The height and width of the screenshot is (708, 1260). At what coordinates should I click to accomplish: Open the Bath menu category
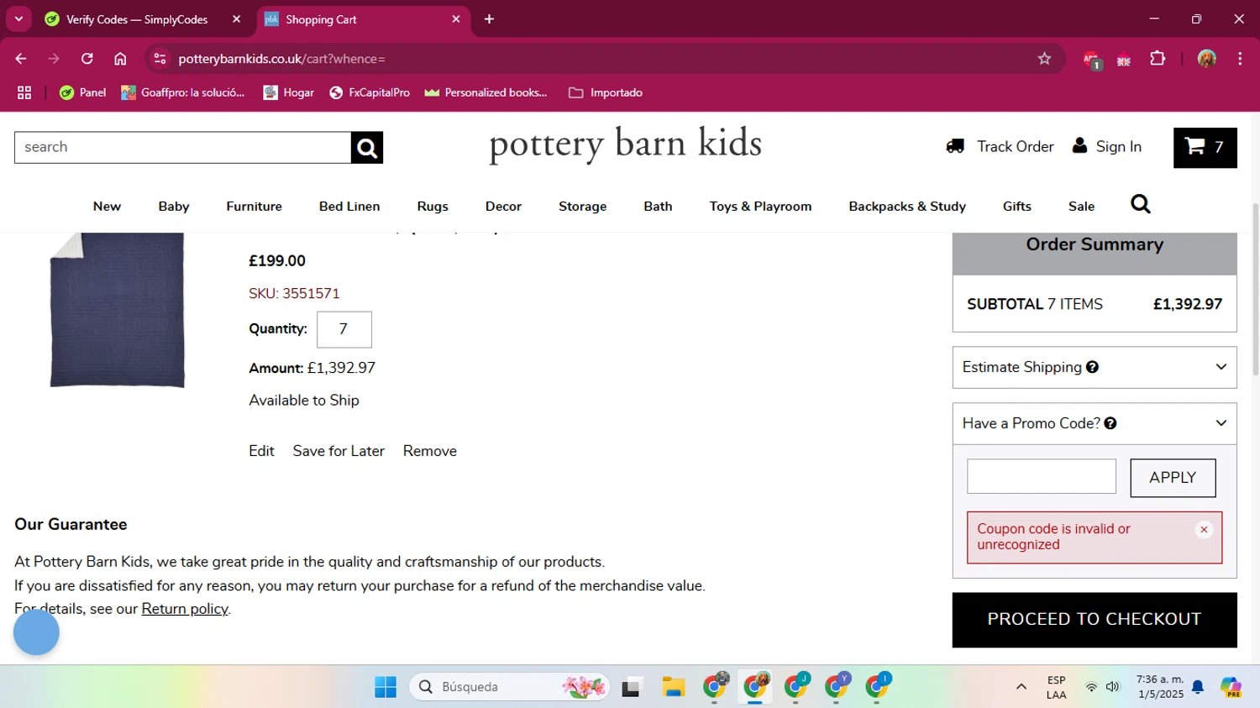point(658,207)
